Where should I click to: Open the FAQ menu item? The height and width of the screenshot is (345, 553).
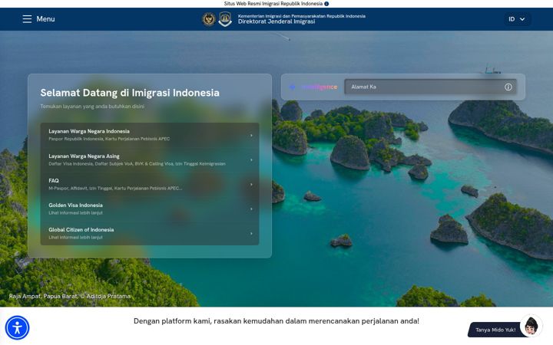point(150,185)
